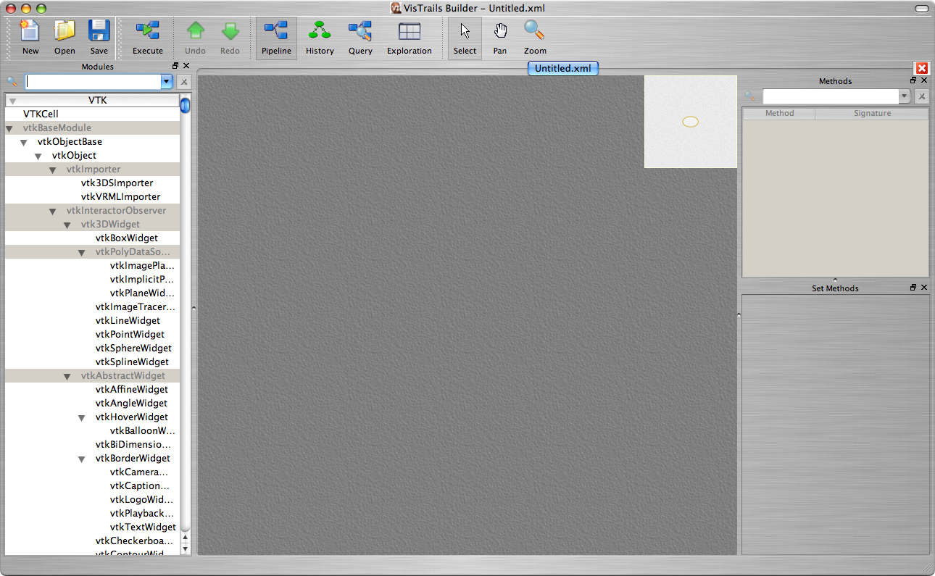
Task: Click the Modules search input field
Action: [x=93, y=82]
